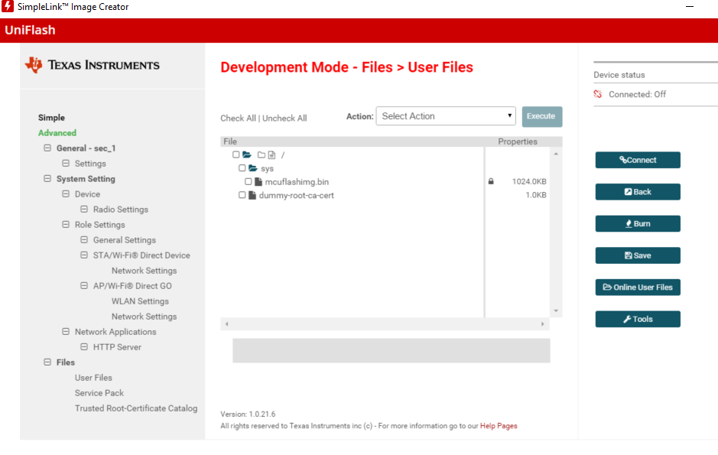Open Network Settings under STA/Wi-Fi Direct Device

[x=145, y=271]
